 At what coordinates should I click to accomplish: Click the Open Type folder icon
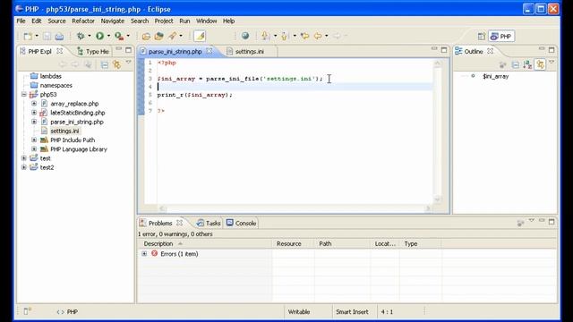146,36
